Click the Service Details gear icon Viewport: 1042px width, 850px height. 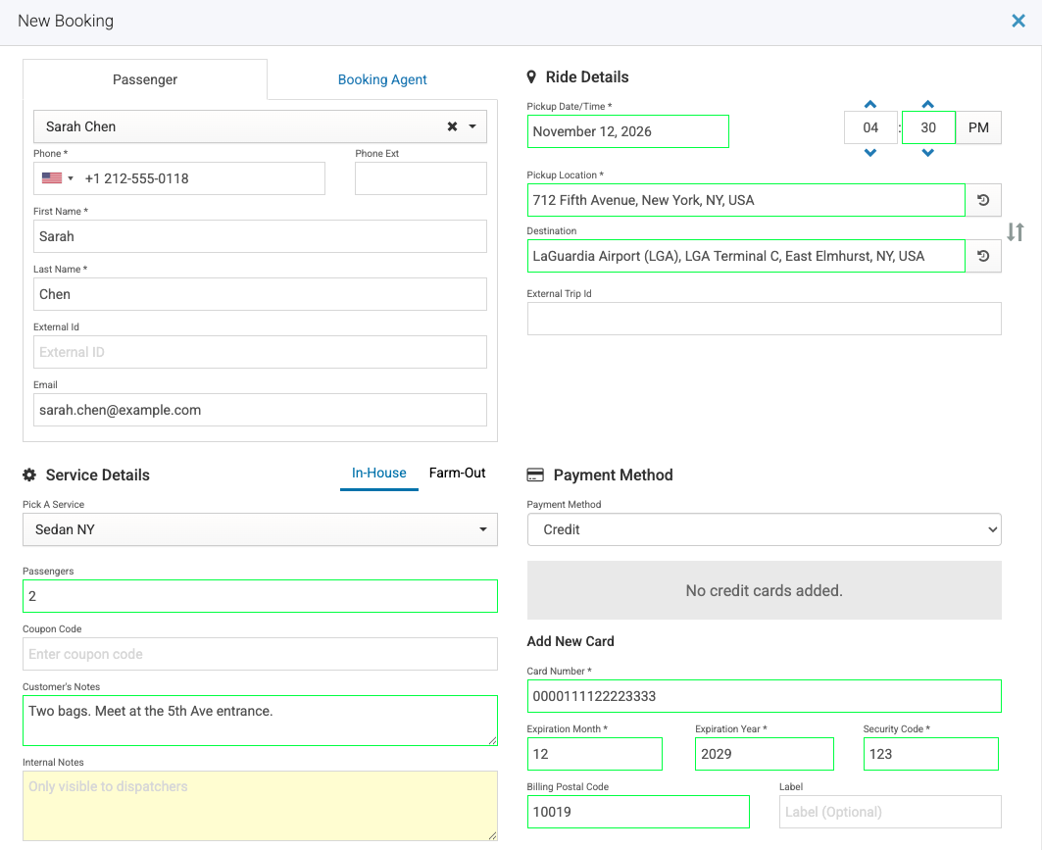click(x=29, y=475)
